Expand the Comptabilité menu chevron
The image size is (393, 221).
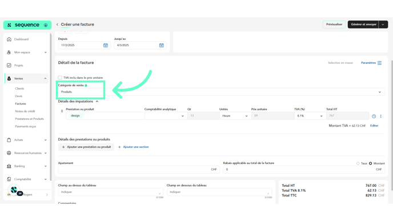point(45,179)
